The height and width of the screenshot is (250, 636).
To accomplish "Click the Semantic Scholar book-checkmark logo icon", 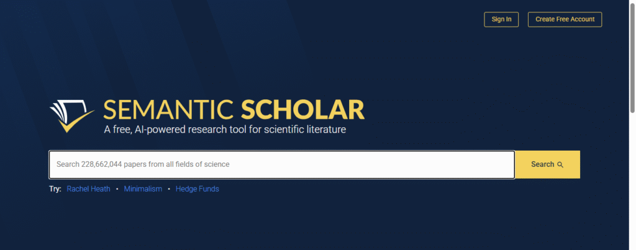I will [71, 114].
